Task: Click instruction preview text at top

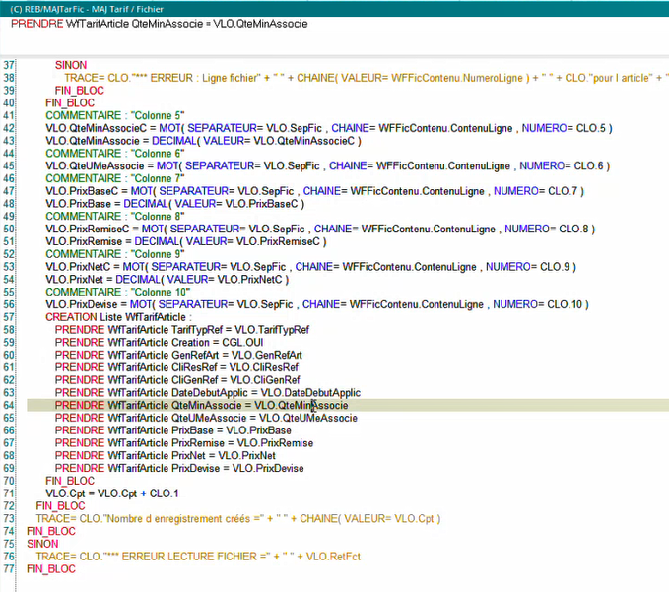Action: click(x=160, y=24)
